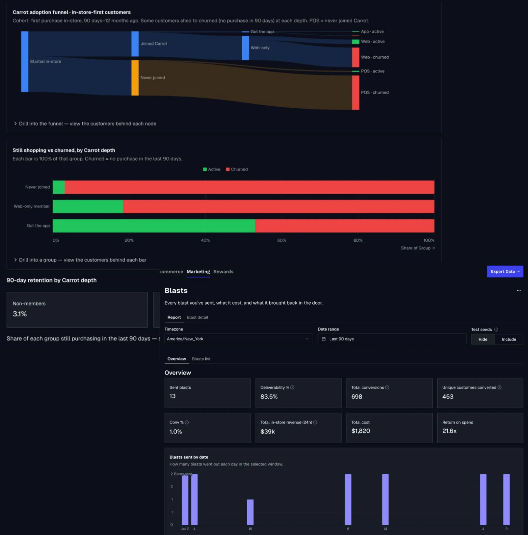Click the Web · churned red node
This screenshot has width=528, height=535.
[x=356, y=57]
